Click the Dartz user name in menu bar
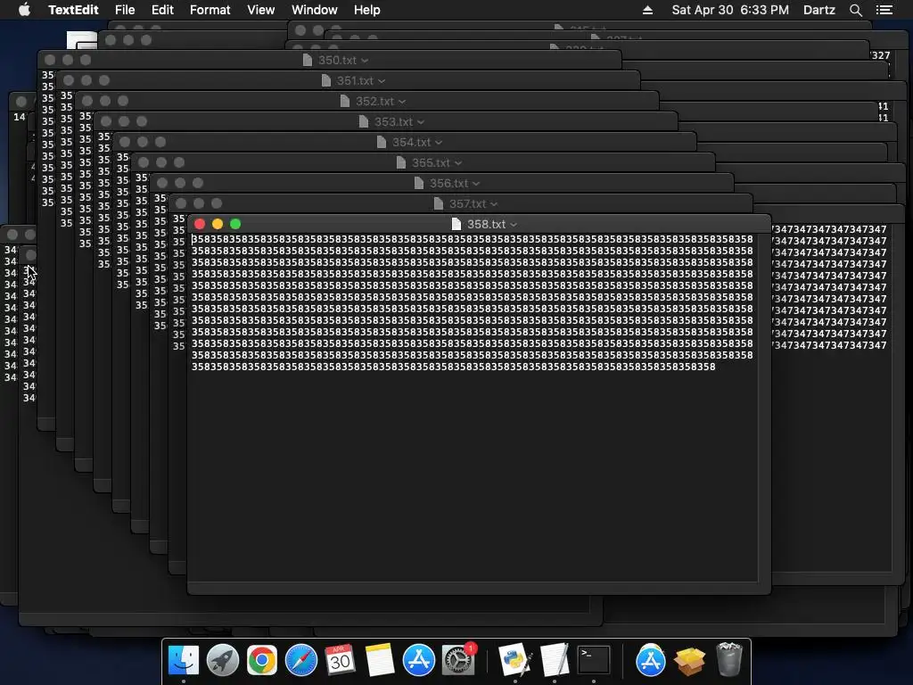Screen dimensions: 913x685 818,10
